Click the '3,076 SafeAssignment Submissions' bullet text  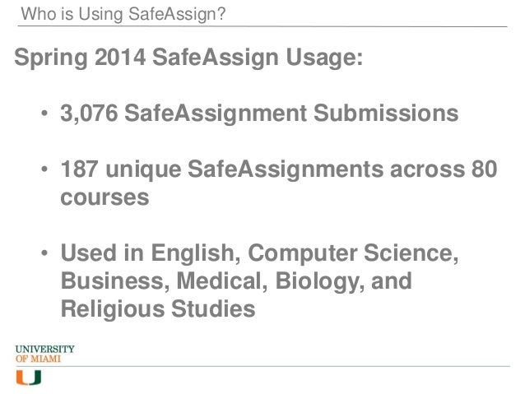click(259, 114)
